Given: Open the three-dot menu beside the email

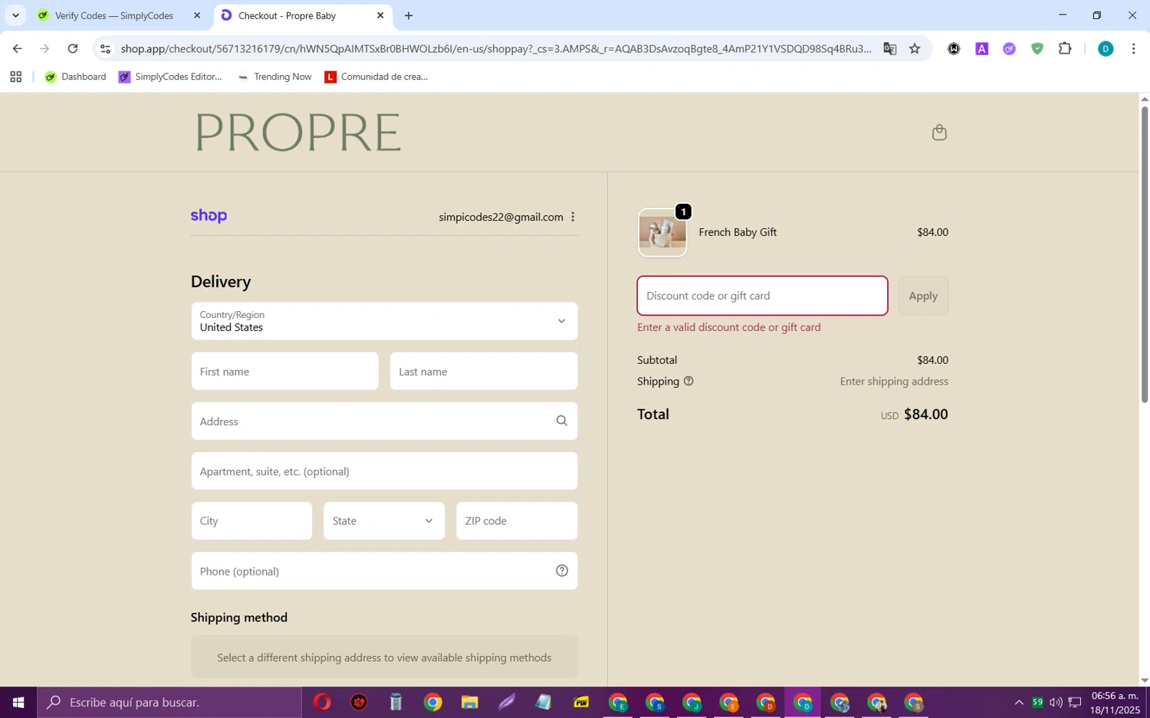Looking at the screenshot, I should tap(573, 217).
